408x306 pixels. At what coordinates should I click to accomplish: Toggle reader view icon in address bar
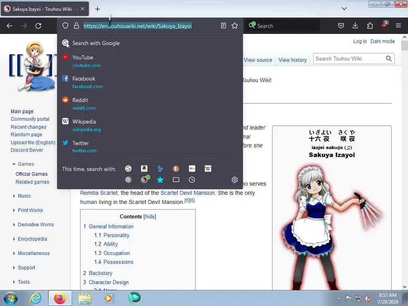[x=223, y=25]
